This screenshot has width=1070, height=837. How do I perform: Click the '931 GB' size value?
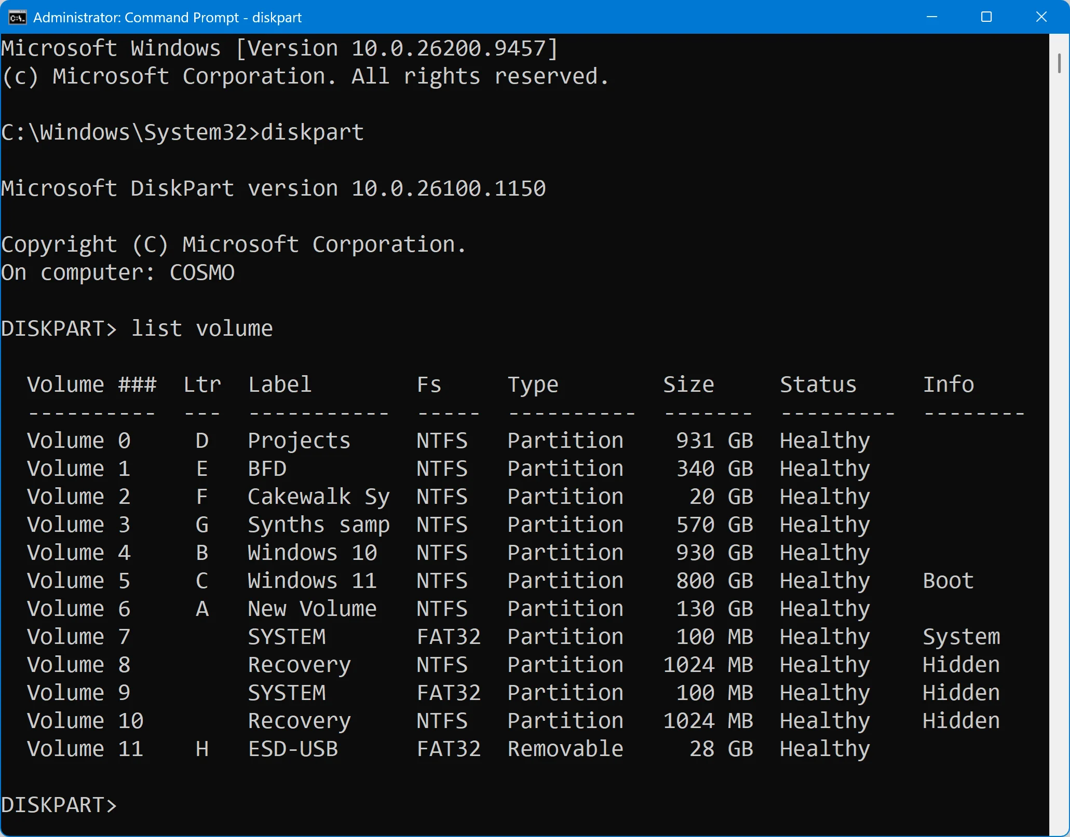click(x=714, y=441)
